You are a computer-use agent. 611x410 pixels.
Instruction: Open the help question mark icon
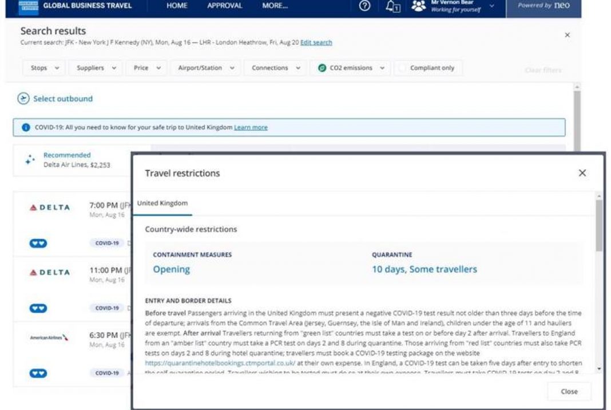(364, 6)
